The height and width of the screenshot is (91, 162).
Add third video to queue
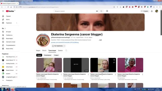click(114, 62)
